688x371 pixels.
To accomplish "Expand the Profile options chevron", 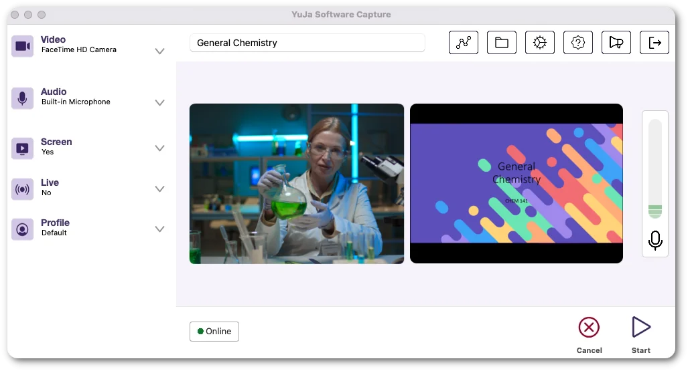I will [159, 229].
